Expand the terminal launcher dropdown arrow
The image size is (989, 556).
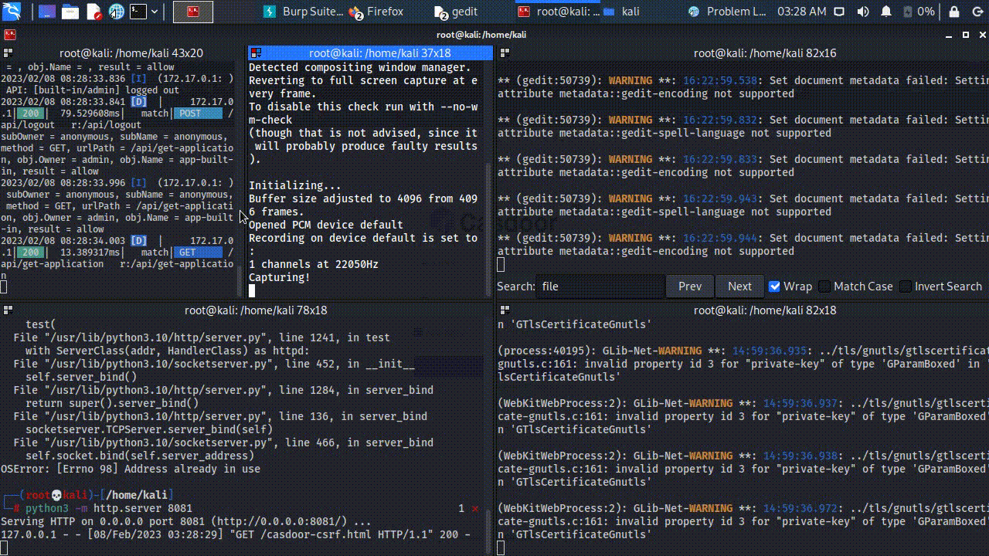[x=155, y=12]
